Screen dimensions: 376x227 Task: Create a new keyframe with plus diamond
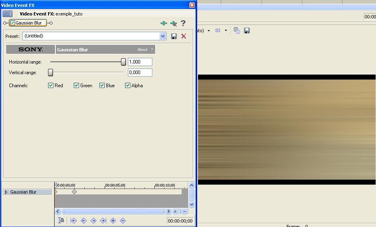tap(113, 220)
